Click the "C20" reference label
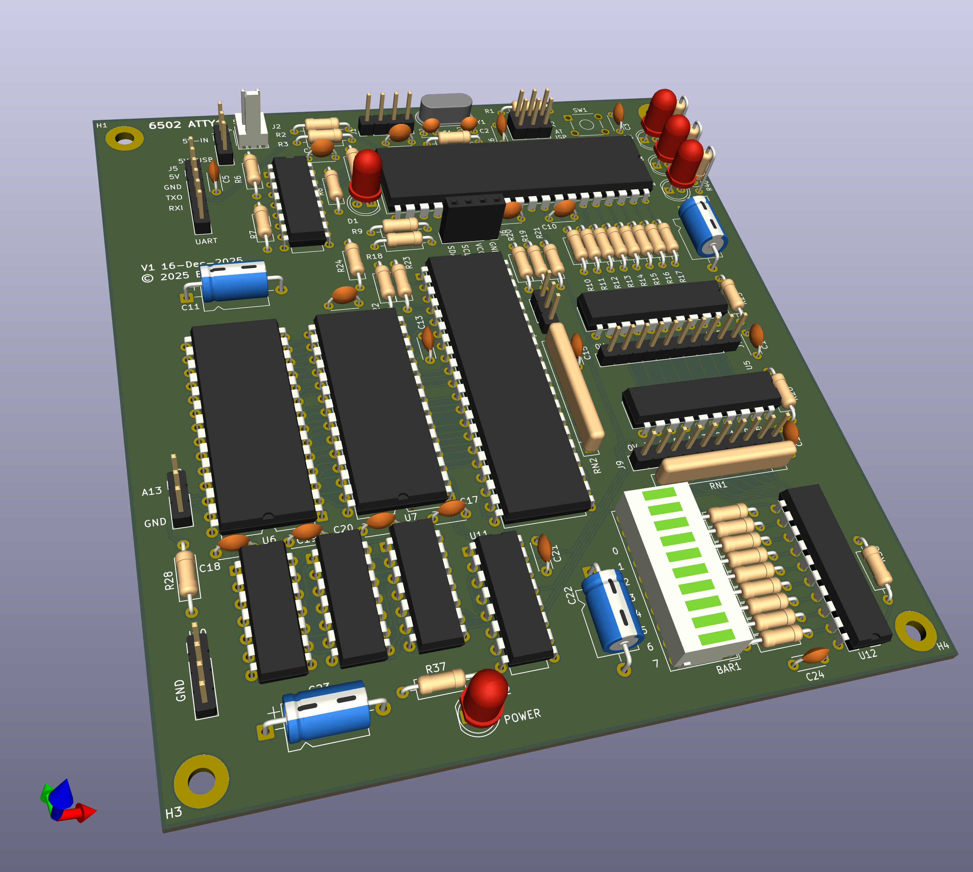The height and width of the screenshot is (872, 973). 343,529
